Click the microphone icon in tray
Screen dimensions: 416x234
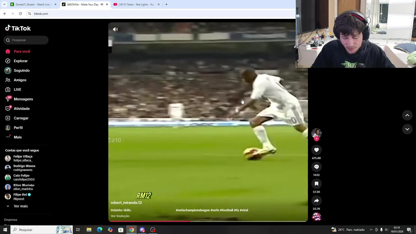click(381, 230)
